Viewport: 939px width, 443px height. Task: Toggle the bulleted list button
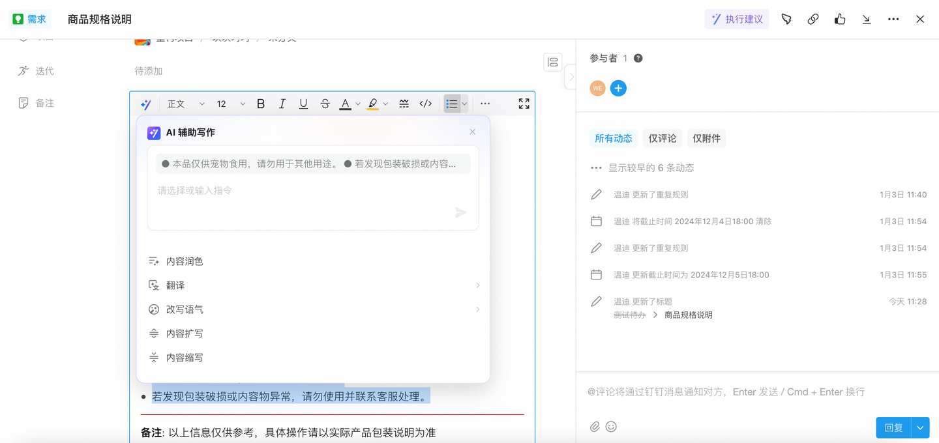452,104
